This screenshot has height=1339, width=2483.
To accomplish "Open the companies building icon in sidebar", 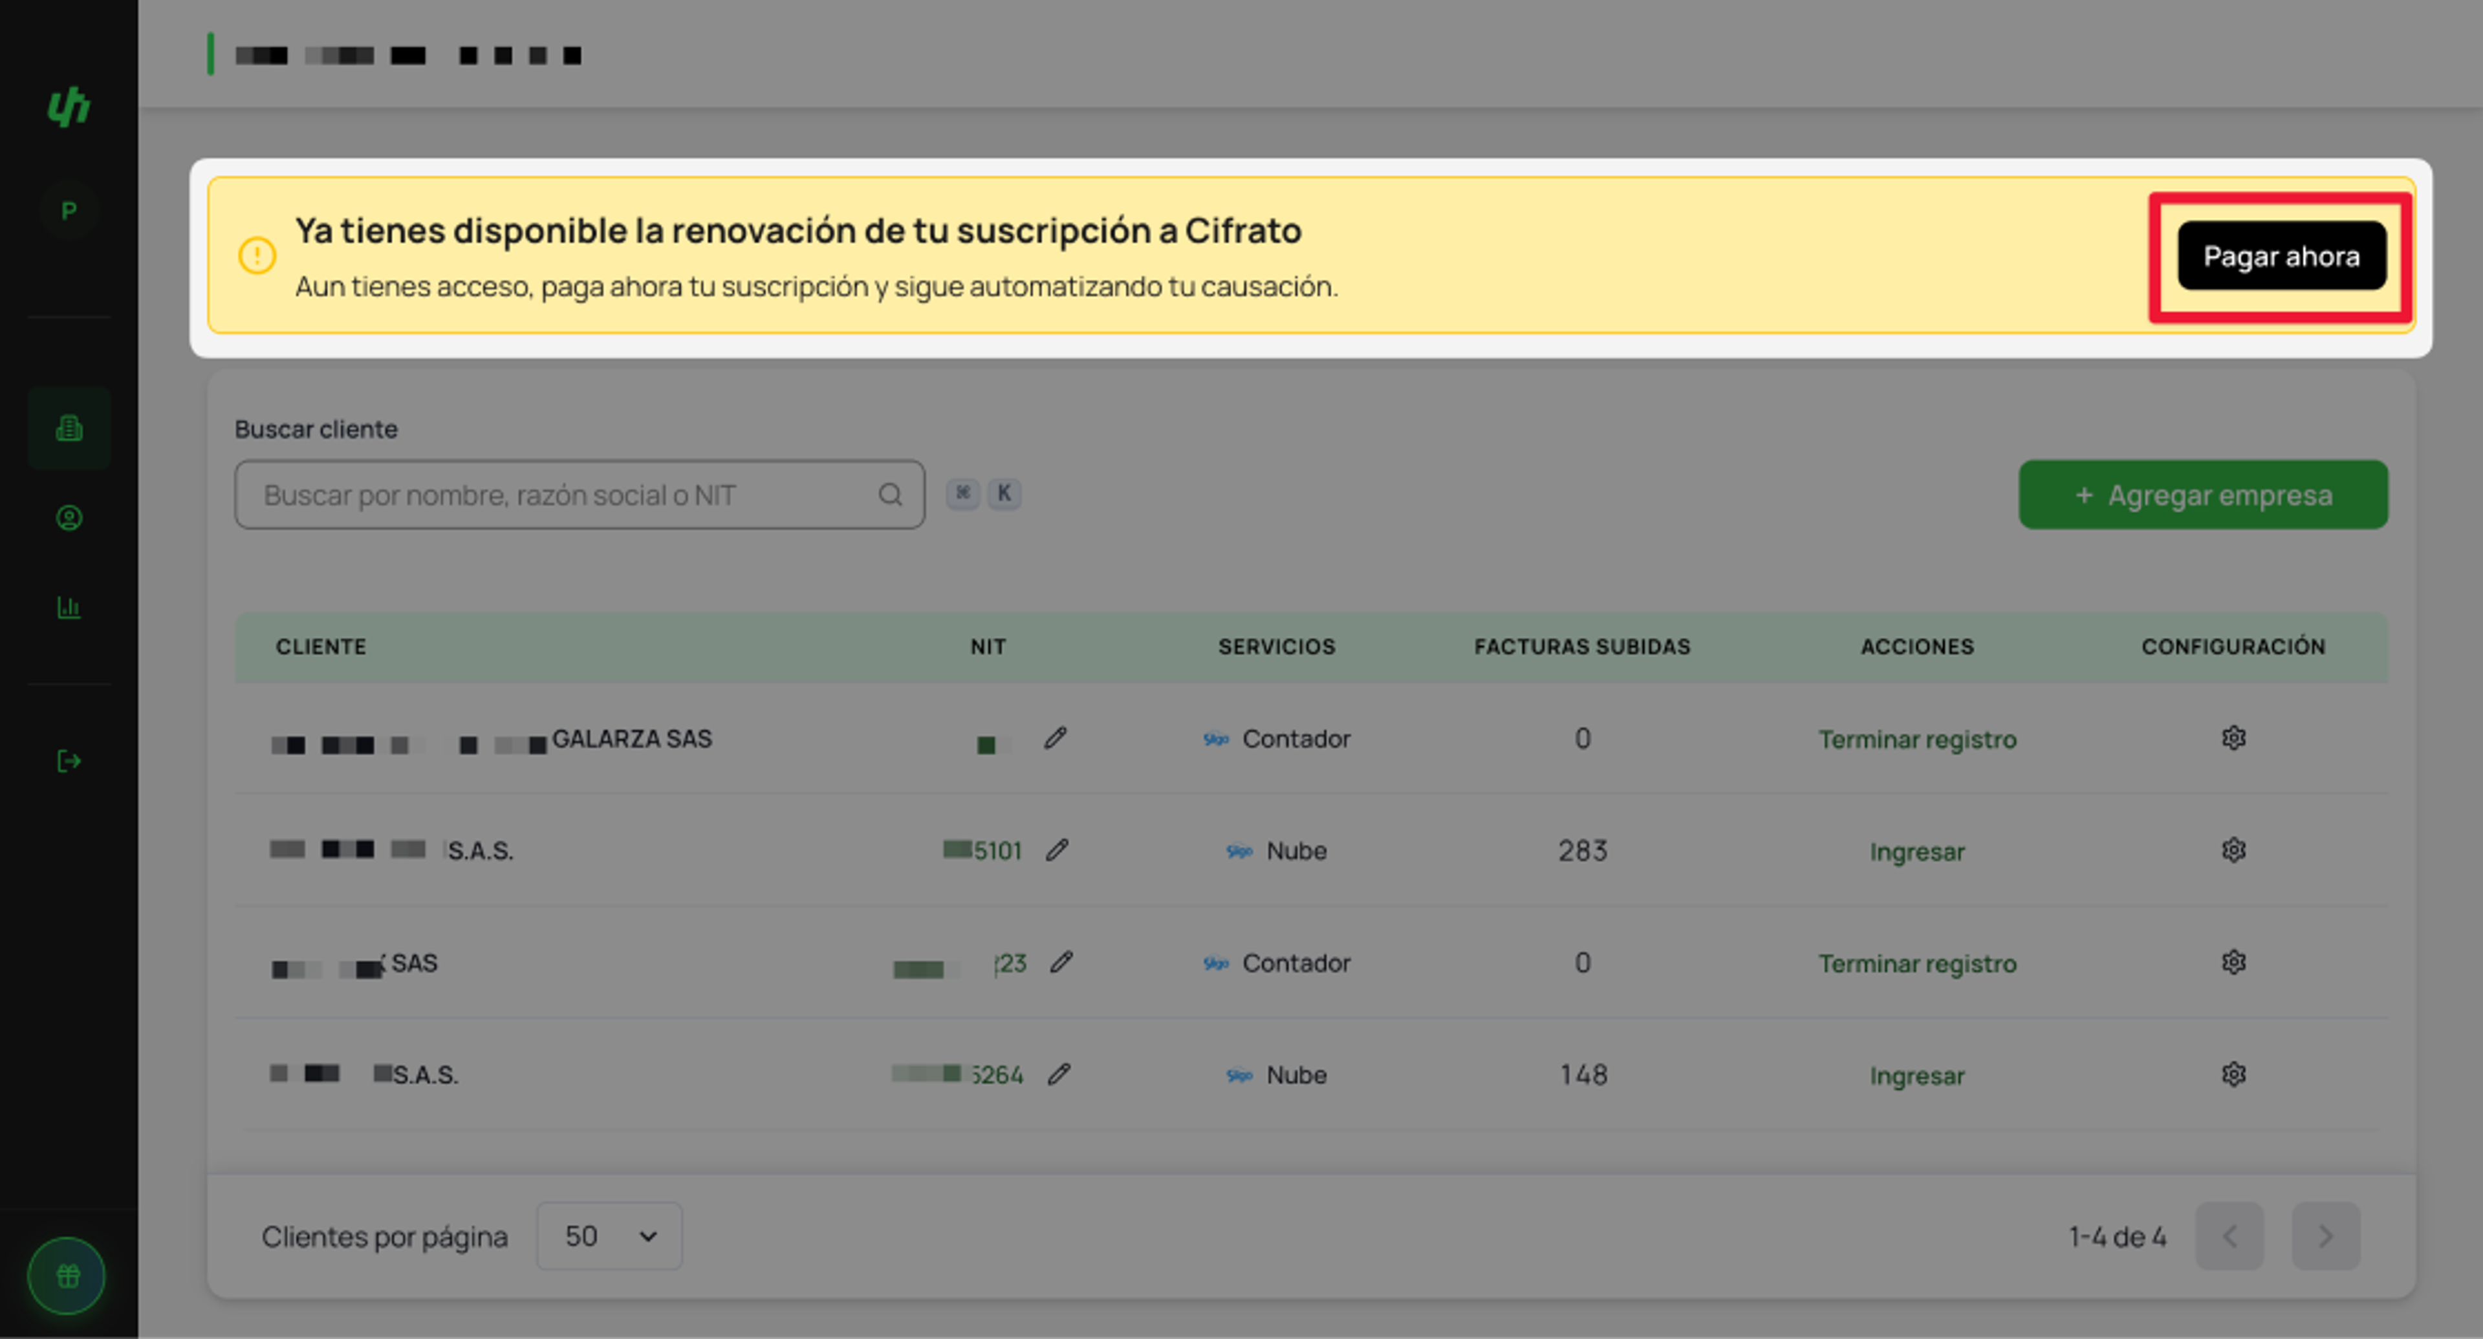I will (x=69, y=428).
